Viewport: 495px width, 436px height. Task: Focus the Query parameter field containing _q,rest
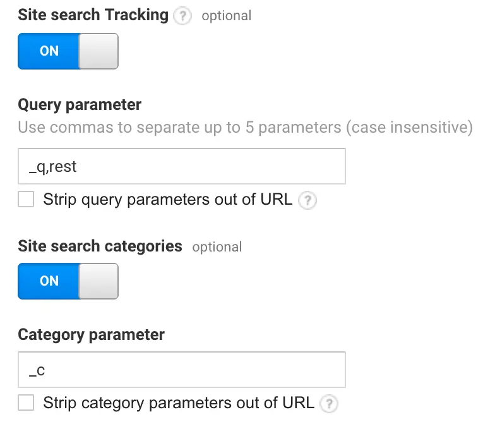coord(182,166)
